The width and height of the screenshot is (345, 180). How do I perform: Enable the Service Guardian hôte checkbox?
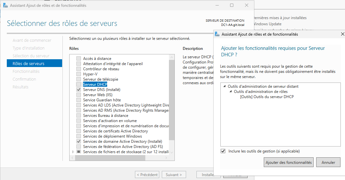[79, 100]
